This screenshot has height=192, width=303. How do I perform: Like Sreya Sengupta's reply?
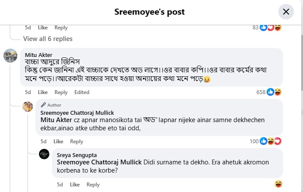point(75,184)
